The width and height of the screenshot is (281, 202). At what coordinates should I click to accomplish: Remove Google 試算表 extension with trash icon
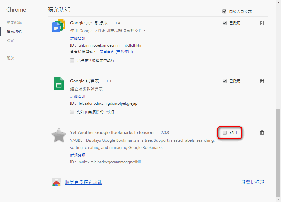[x=262, y=81]
